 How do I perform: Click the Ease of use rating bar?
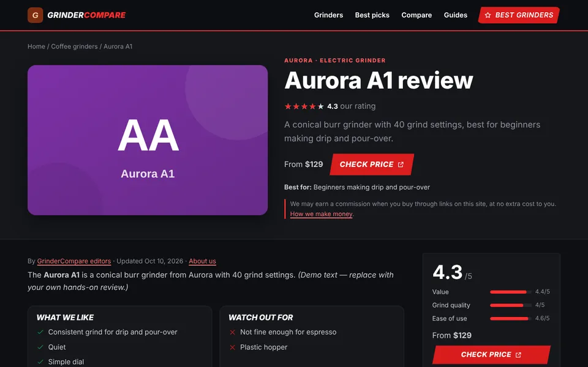coord(510,319)
